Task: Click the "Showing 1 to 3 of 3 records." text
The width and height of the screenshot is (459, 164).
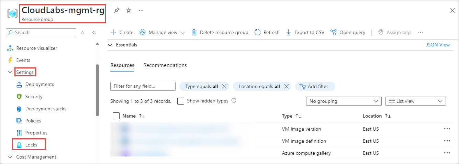Action: pos(141,101)
